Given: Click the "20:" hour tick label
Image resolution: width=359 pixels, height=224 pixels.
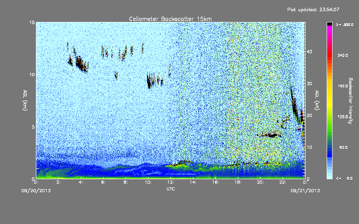Looking at the screenshot, I should point(261,182).
